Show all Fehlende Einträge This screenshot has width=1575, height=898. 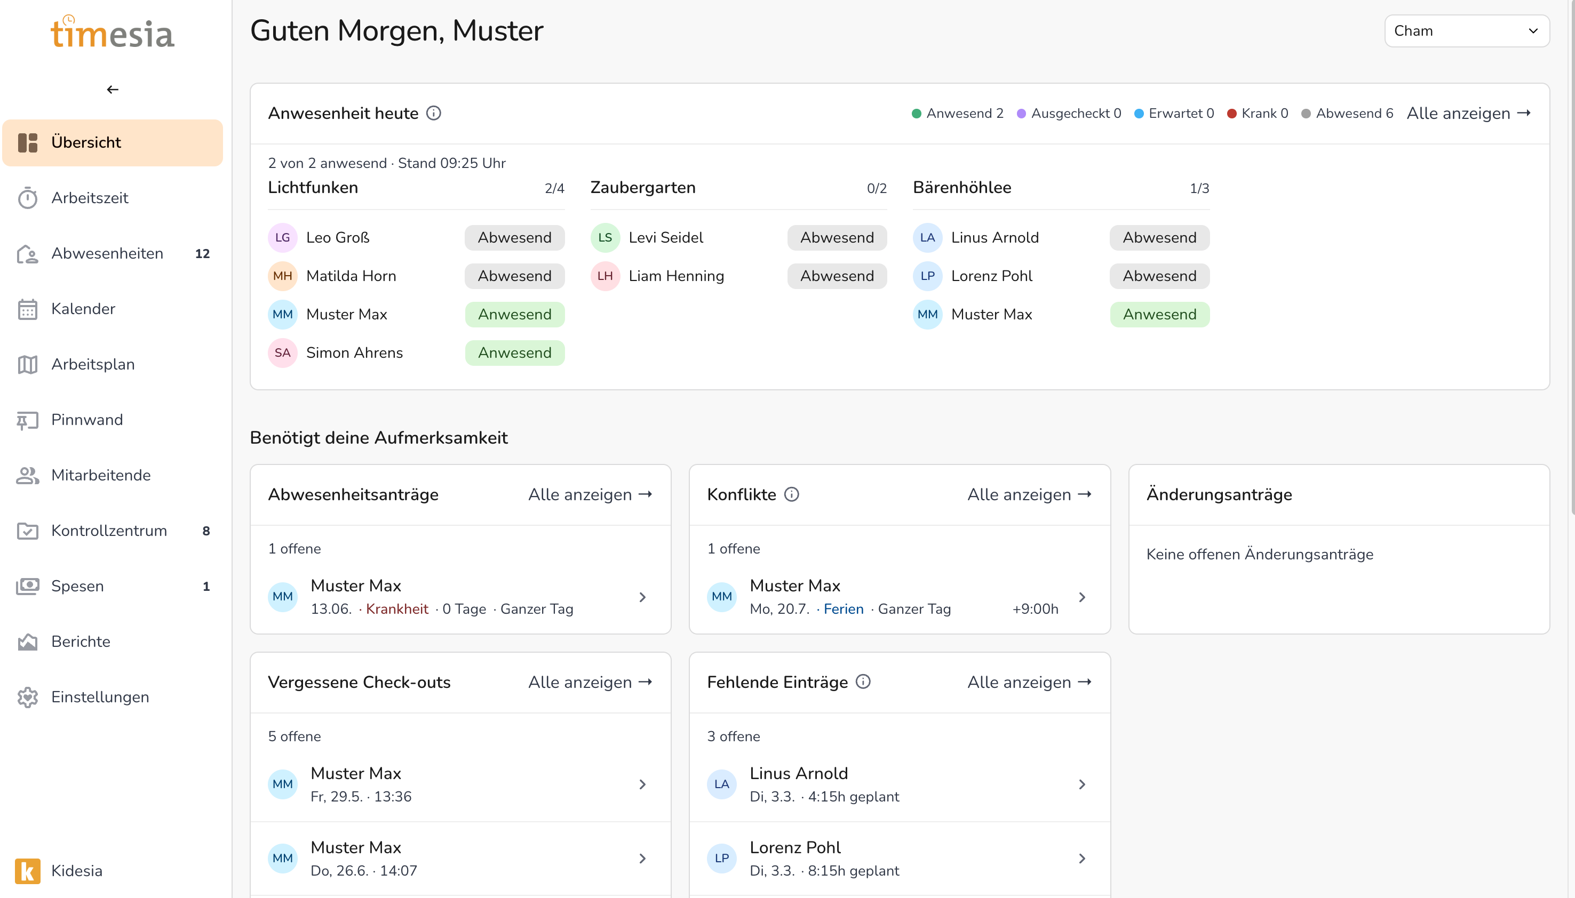click(x=1030, y=681)
